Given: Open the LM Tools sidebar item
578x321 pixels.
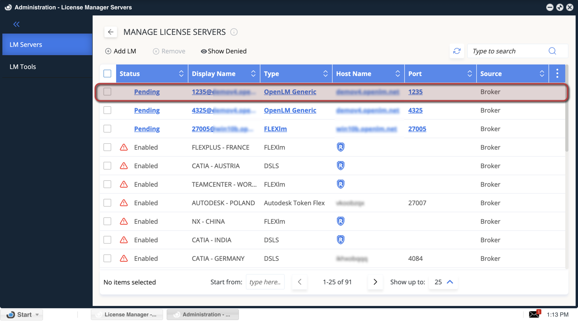Looking at the screenshot, I should click(23, 66).
